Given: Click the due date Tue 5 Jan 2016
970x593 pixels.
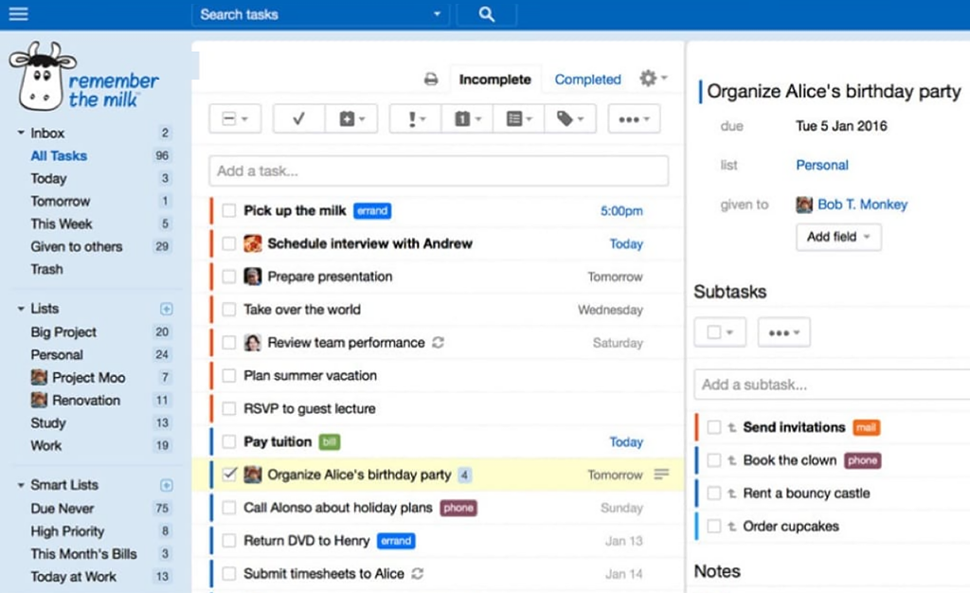Looking at the screenshot, I should (841, 126).
